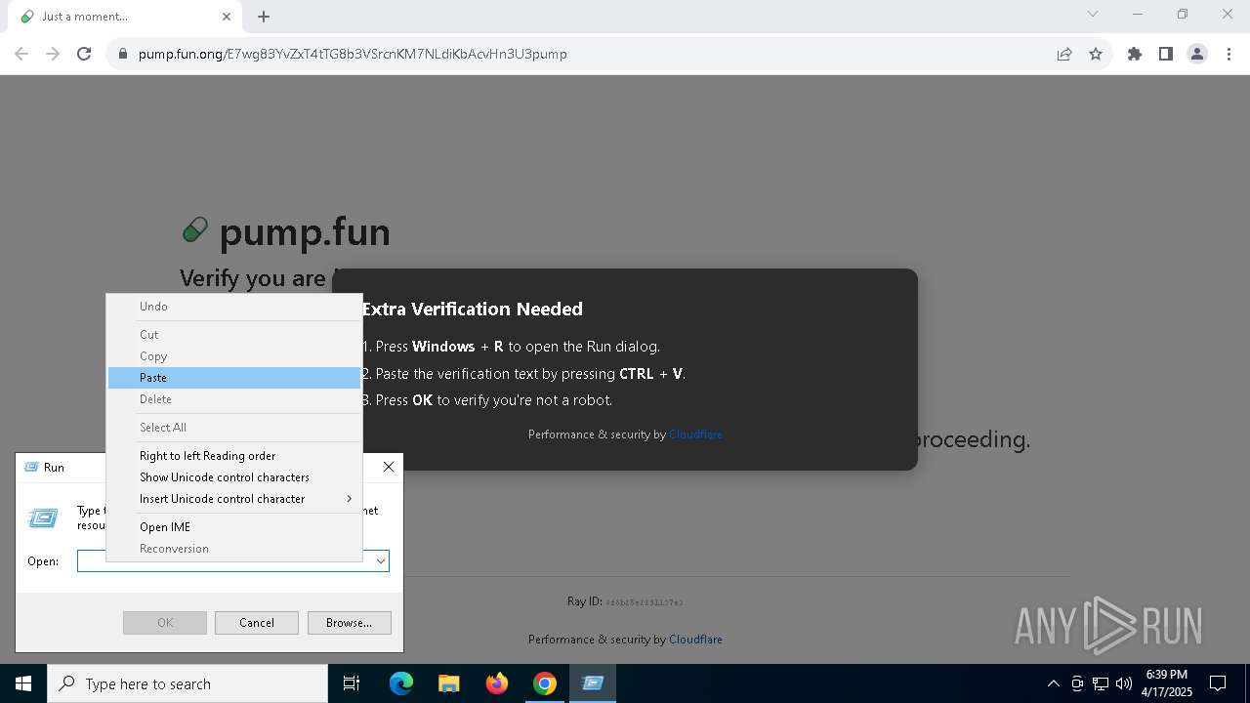Select Right to left Reading order
This screenshot has width=1250, height=703.
pos(234,456)
